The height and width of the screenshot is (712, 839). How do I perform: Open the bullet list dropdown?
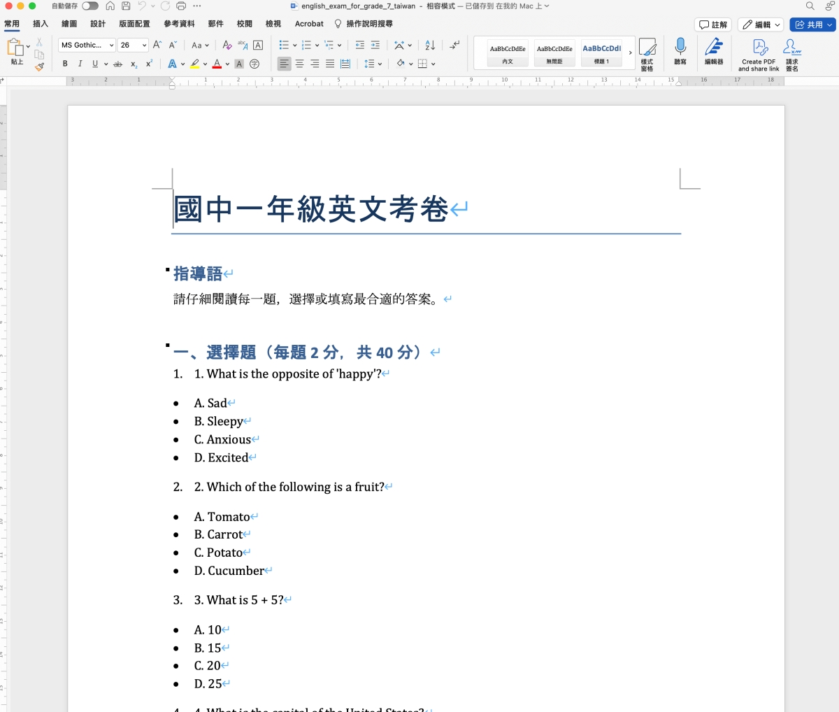point(294,45)
